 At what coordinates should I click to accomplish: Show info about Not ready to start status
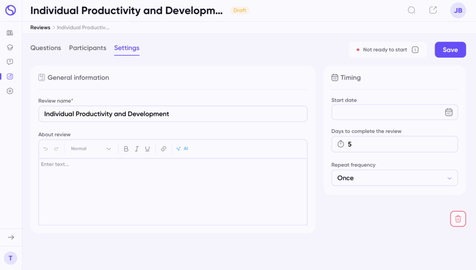(415, 50)
